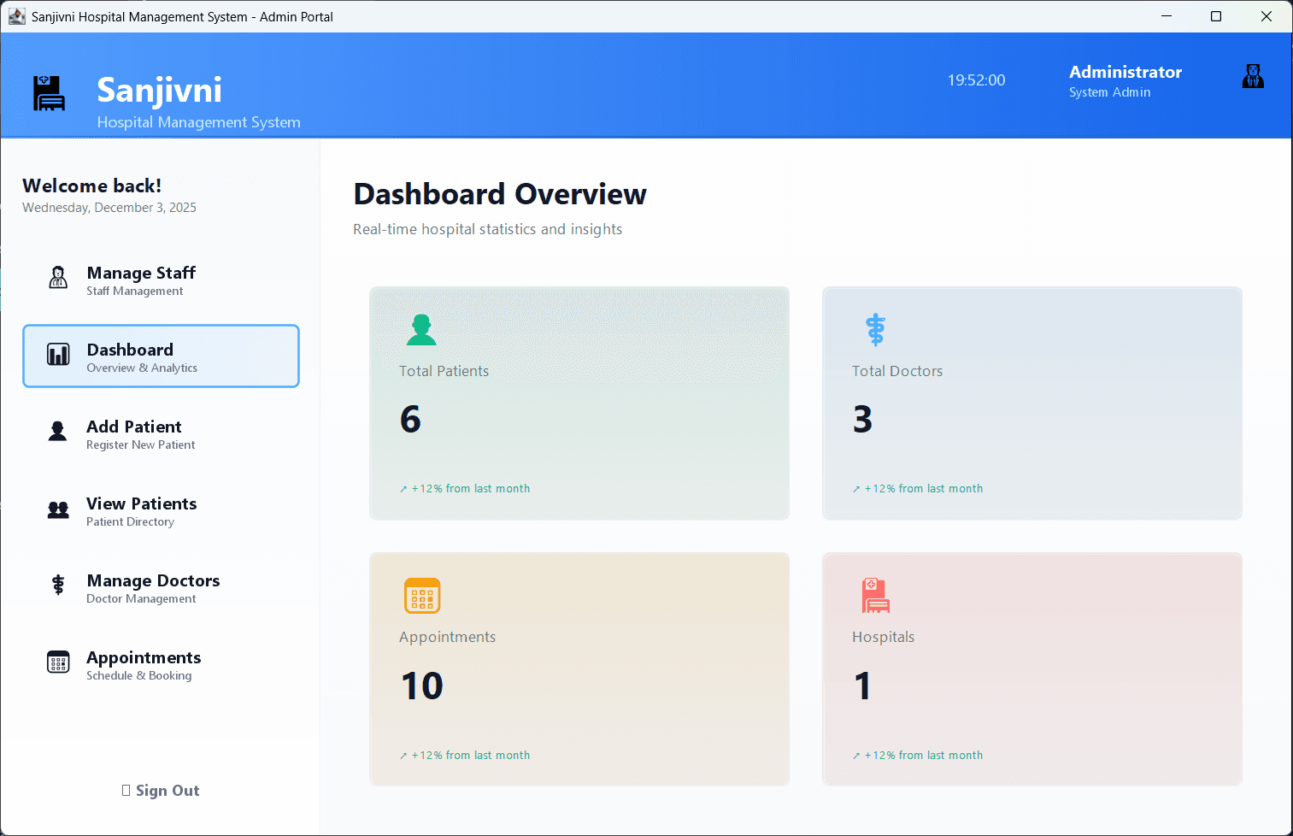This screenshot has width=1293, height=836.
Task: Click the +12% trend link on Total Patients card
Action: tap(464, 488)
